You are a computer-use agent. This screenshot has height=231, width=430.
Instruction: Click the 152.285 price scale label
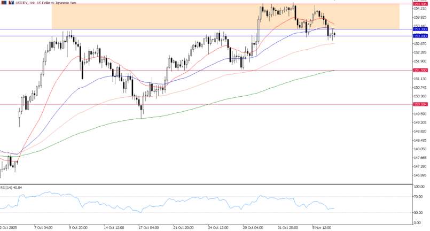tap(420, 52)
